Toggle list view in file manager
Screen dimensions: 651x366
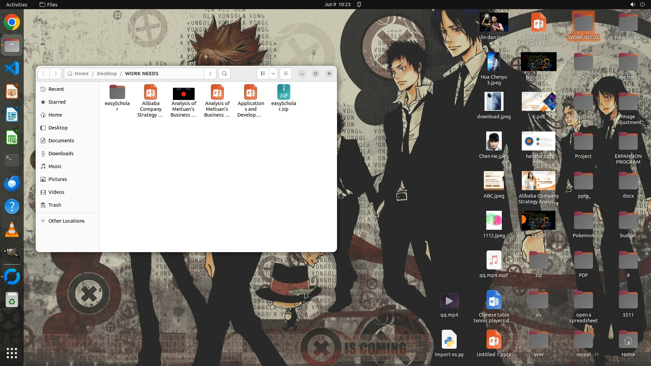[x=263, y=74]
